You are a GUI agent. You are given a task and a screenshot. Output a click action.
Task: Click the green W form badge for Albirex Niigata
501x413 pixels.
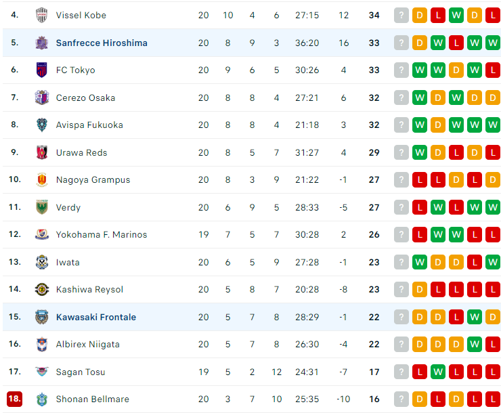[x=475, y=345]
